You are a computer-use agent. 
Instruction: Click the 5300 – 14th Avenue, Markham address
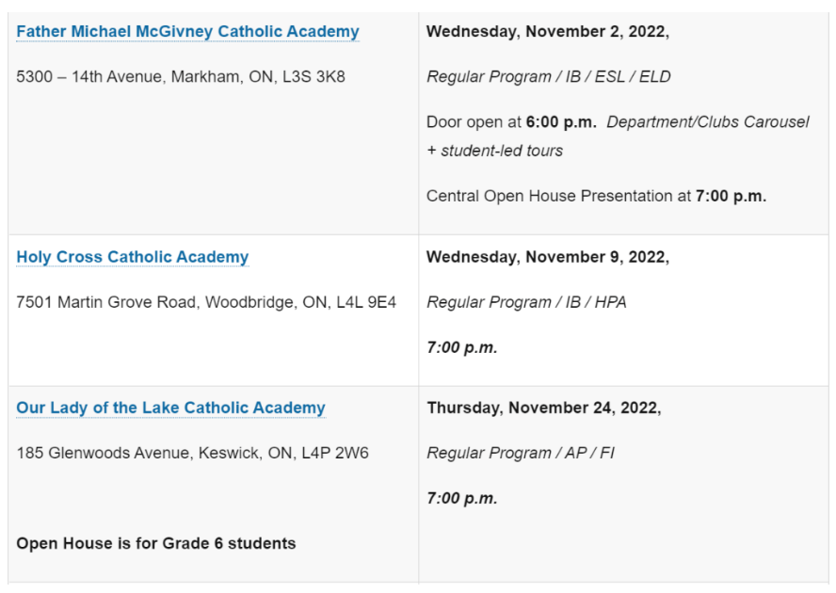[x=181, y=77]
